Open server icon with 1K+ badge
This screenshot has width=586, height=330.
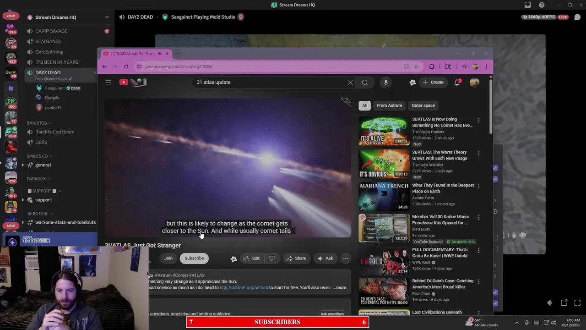pos(11,192)
